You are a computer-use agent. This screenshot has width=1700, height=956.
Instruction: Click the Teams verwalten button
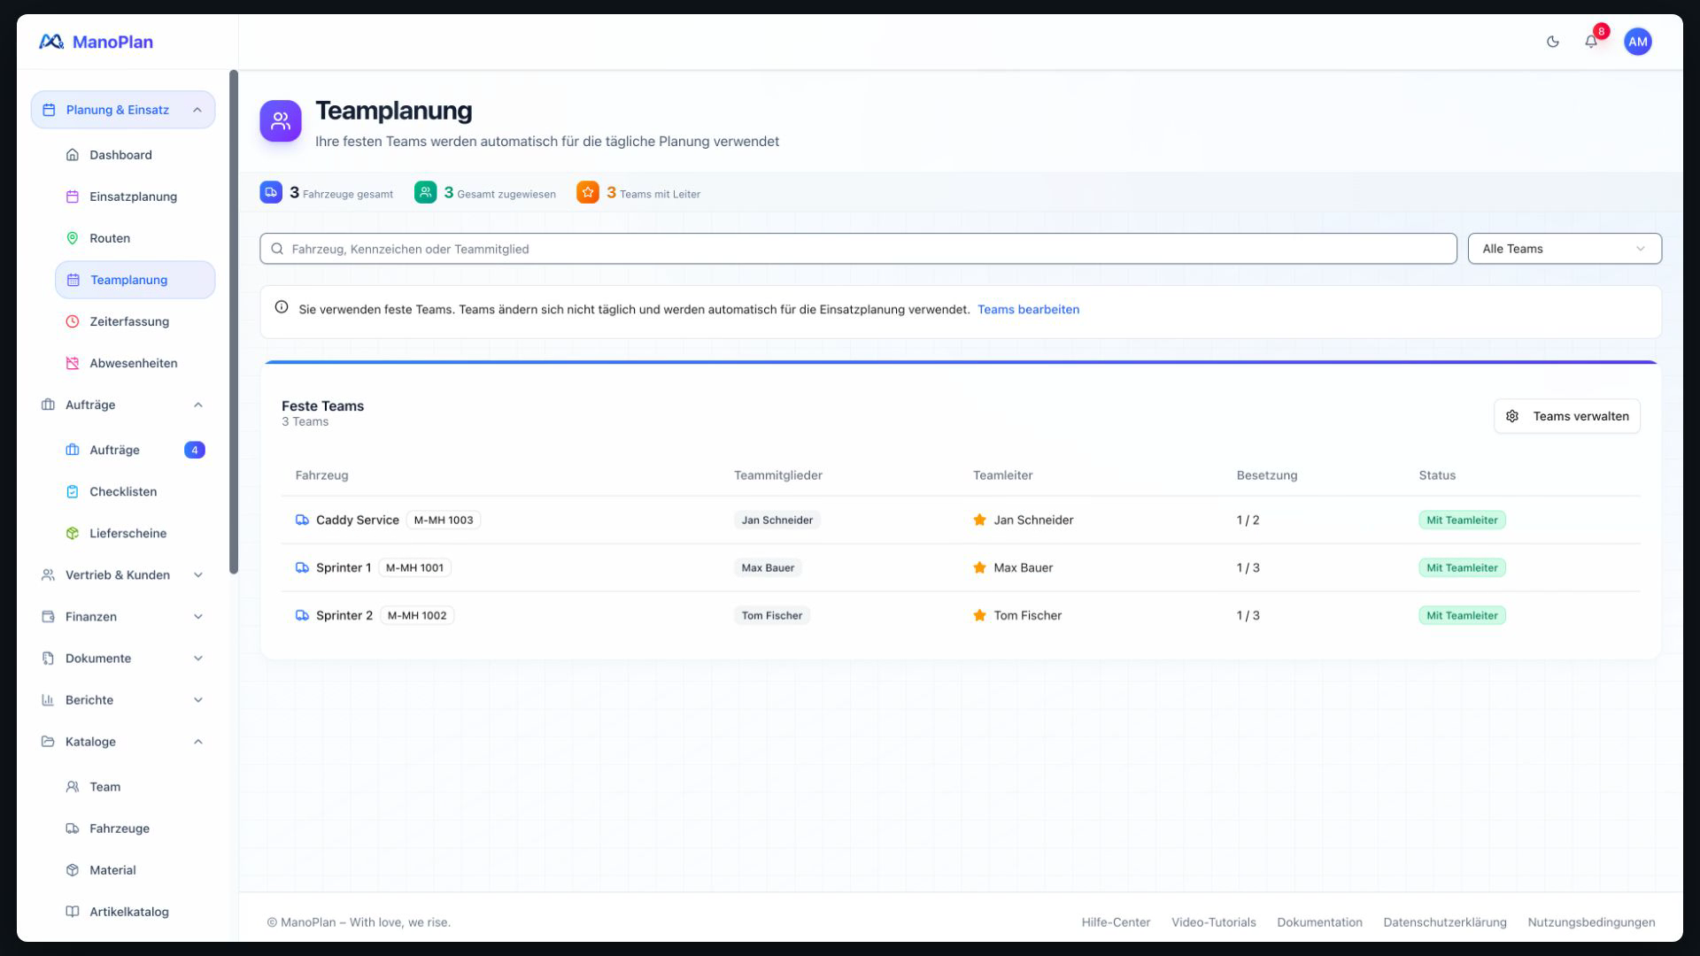point(1566,416)
